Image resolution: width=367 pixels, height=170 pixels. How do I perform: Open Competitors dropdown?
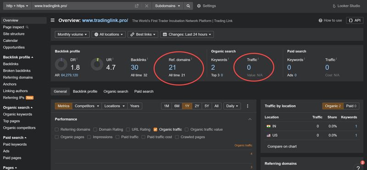(87, 106)
